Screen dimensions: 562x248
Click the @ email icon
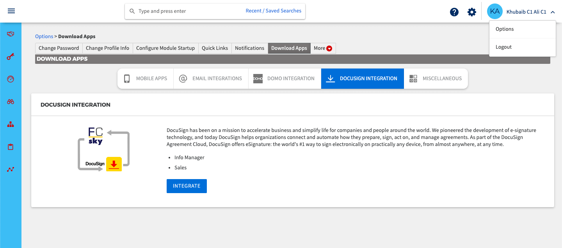[183, 79]
